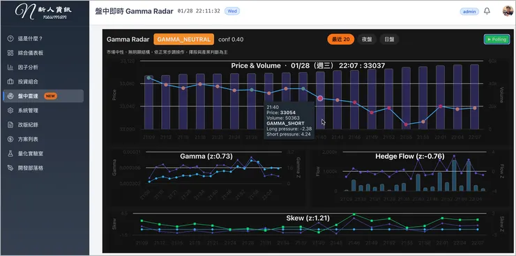The height and width of the screenshot is (256, 516).
Task: Select 盤中雷達 menu item
Action: pos(43,96)
